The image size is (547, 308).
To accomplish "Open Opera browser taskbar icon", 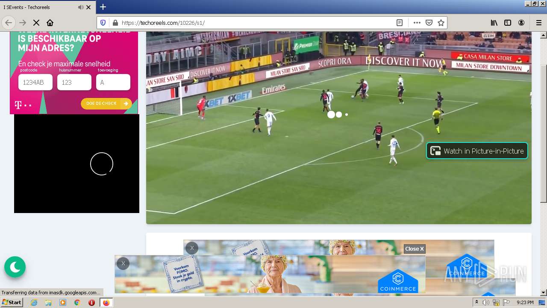I will 91,302.
